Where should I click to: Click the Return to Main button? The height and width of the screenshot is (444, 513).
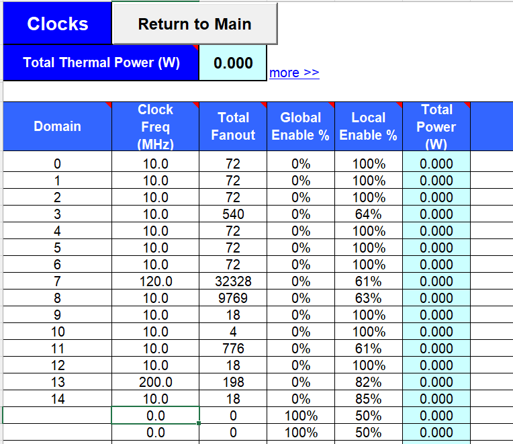195,24
